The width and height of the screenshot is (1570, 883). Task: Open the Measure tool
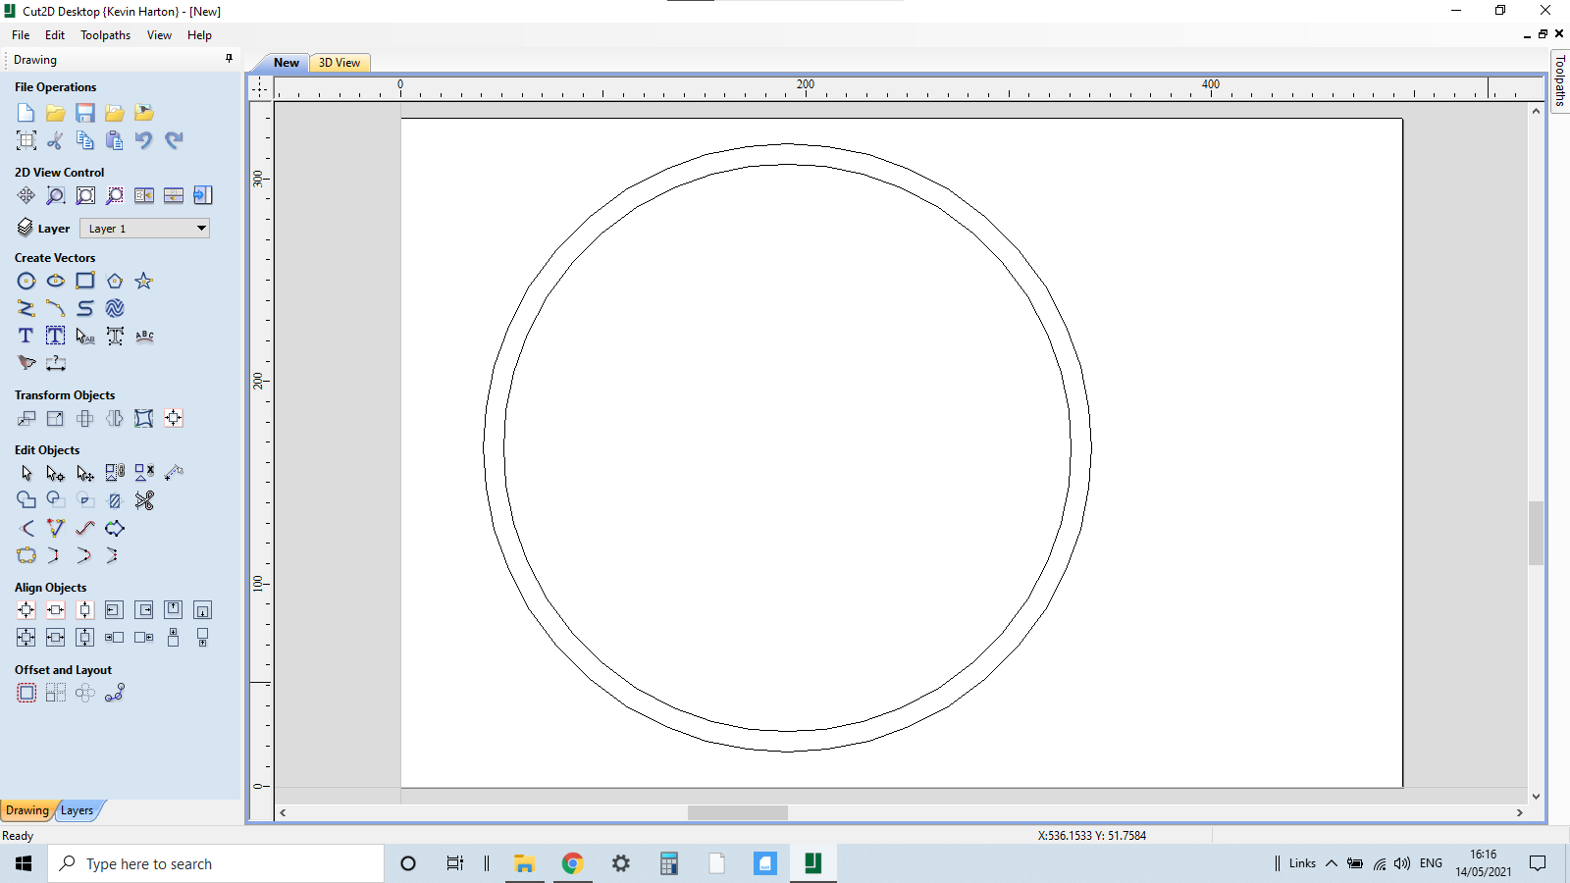click(56, 363)
